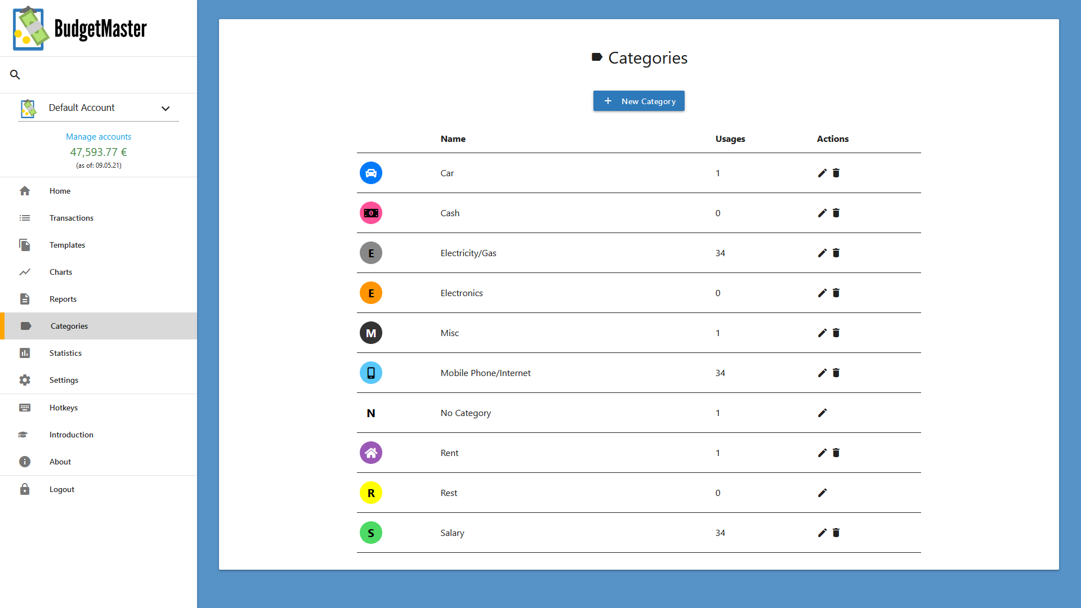This screenshot has height=608, width=1081.
Task: Open Templates in the sidebar
Action: 99,245
